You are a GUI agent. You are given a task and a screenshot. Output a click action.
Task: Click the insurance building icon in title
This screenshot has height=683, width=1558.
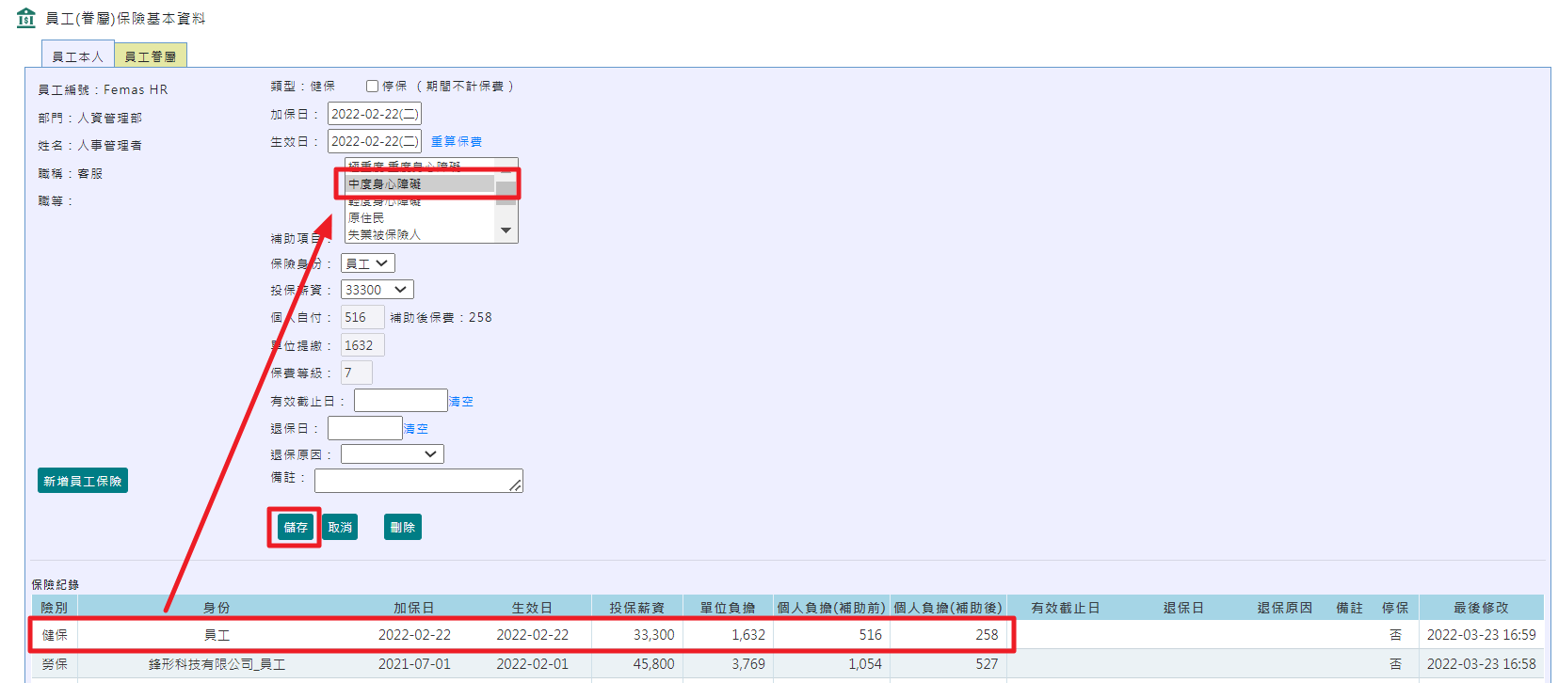point(25,18)
